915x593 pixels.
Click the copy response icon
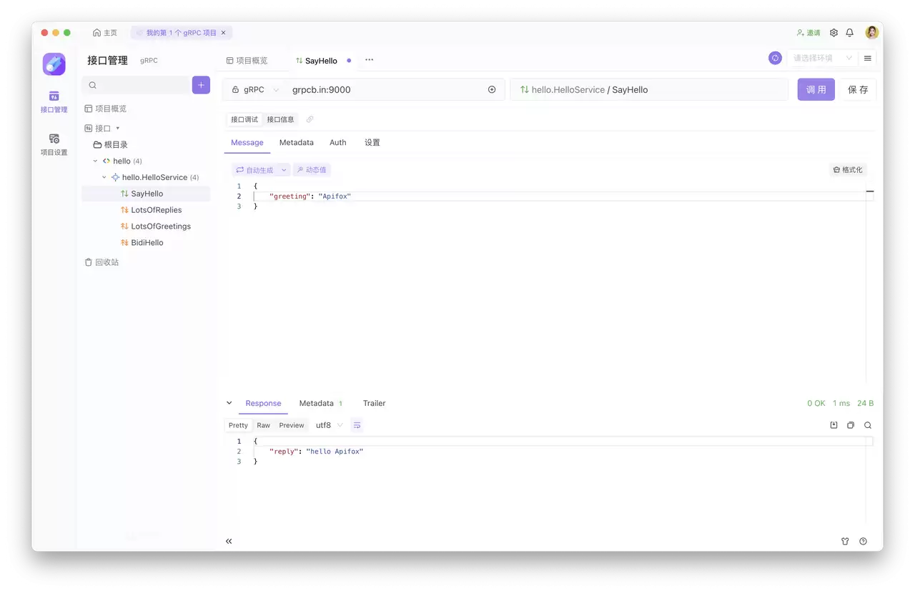[x=851, y=425]
